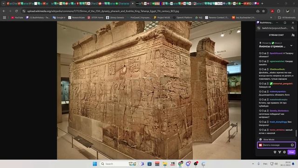Open the Library Genesis bookmark
This screenshot has height=168, width=298.
point(115,18)
